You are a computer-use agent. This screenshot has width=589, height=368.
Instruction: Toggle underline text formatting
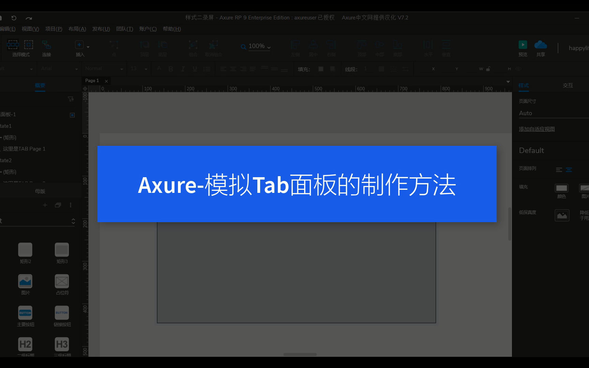point(195,69)
